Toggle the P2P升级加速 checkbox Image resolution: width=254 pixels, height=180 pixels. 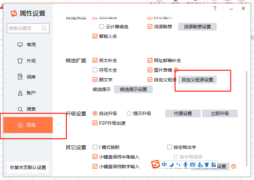coord(95,123)
